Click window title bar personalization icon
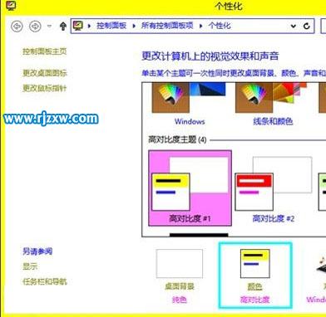The height and width of the screenshot is (317, 326). coord(11,5)
